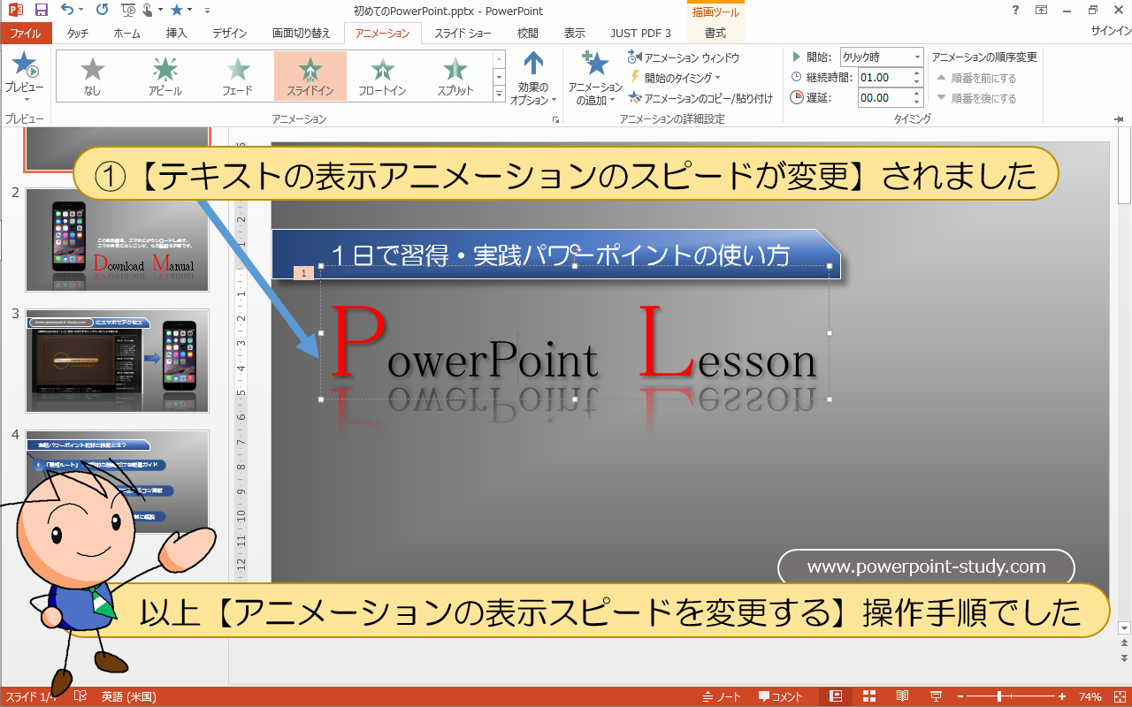Screen dimensions: 1132x707
Task: Start slide show from status bar icon
Action: (937, 696)
